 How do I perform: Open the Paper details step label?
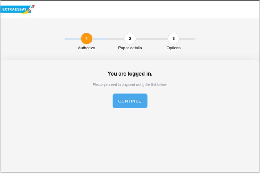[130, 48]
